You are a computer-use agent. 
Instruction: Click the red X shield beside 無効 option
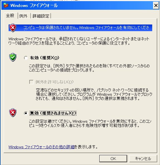13,113
